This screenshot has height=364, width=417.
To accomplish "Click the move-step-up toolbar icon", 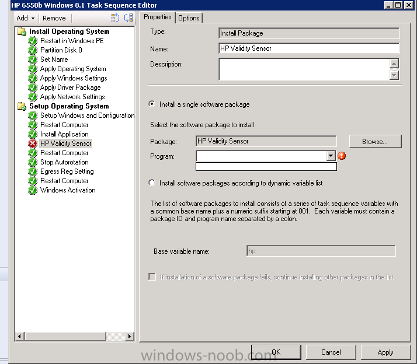I will coord(115,18).
